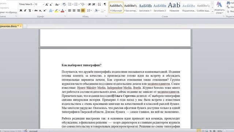
Task: Apply the Название style
Action: coord(174,7)
